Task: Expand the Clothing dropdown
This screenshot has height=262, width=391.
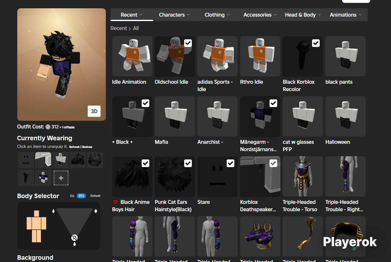Action: click(217, 15)
